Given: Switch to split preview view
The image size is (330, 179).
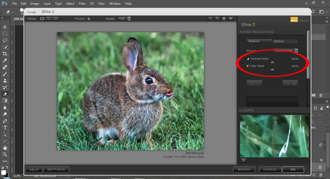Looking at the screenshot, I should point(49,19).
